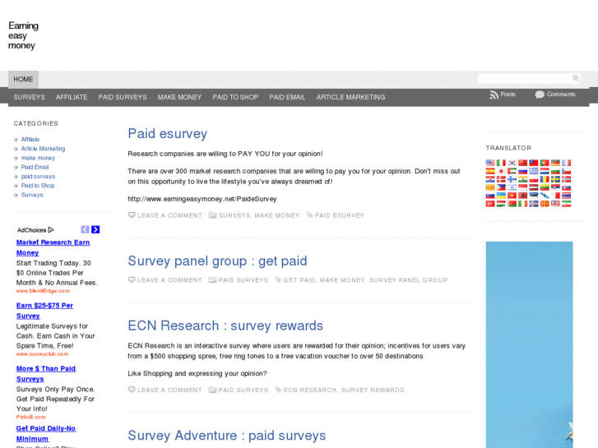Open PAID SURVEYS in the navigation bar
Screen dimensions: 598x448
[x=123, y=97]
